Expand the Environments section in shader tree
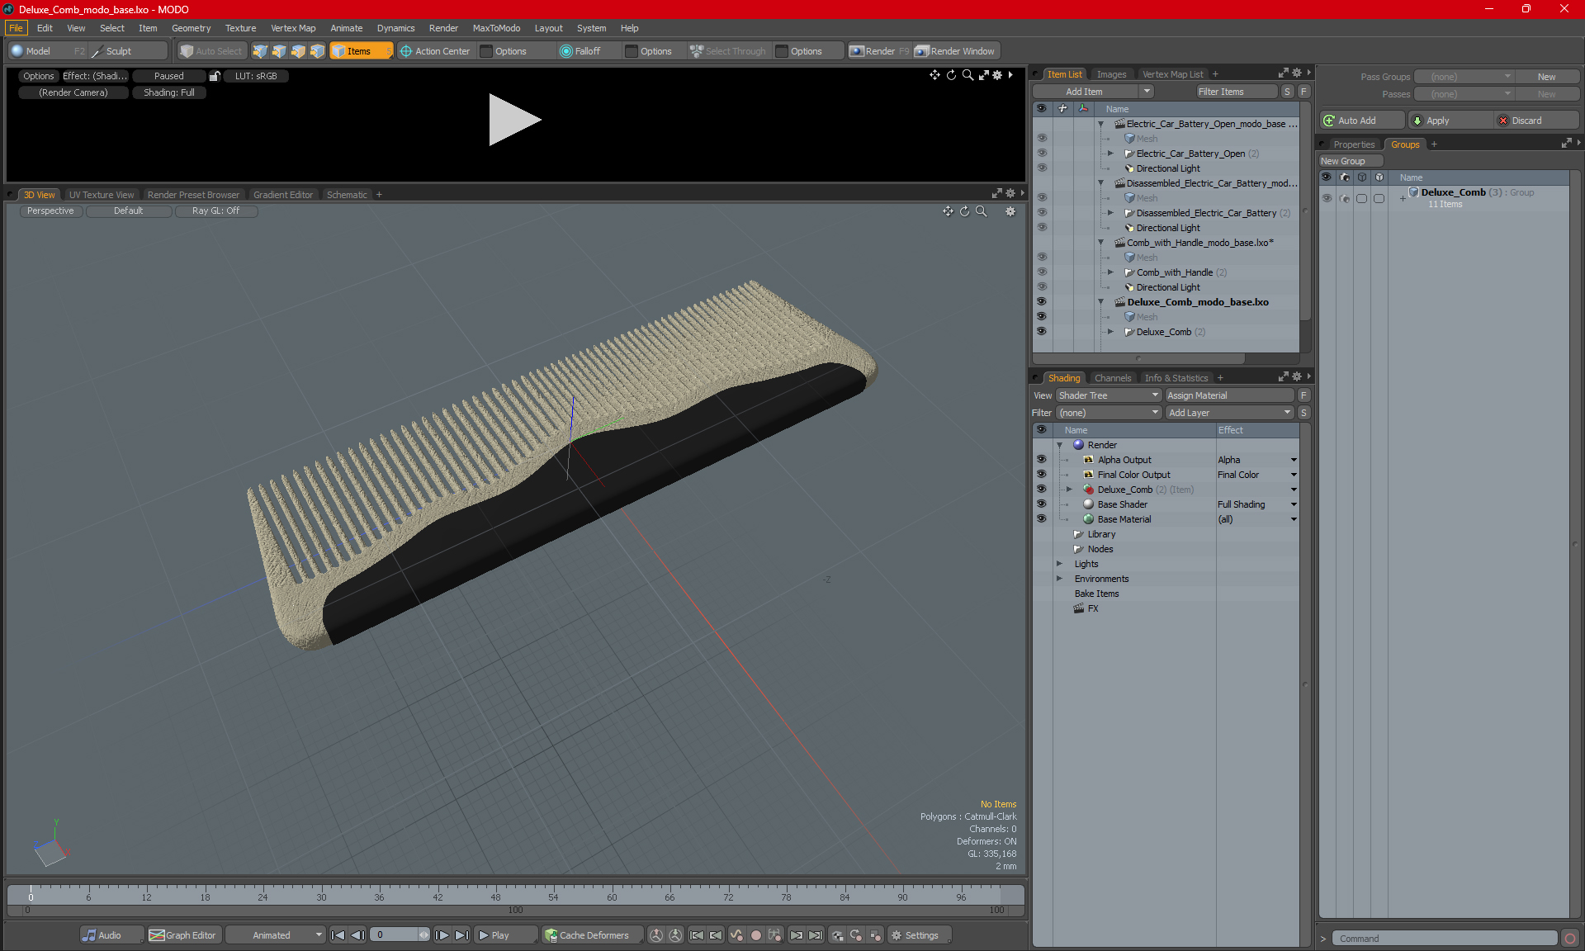The width and height of the screenshot is (1585, 951). coord(1057,579)
